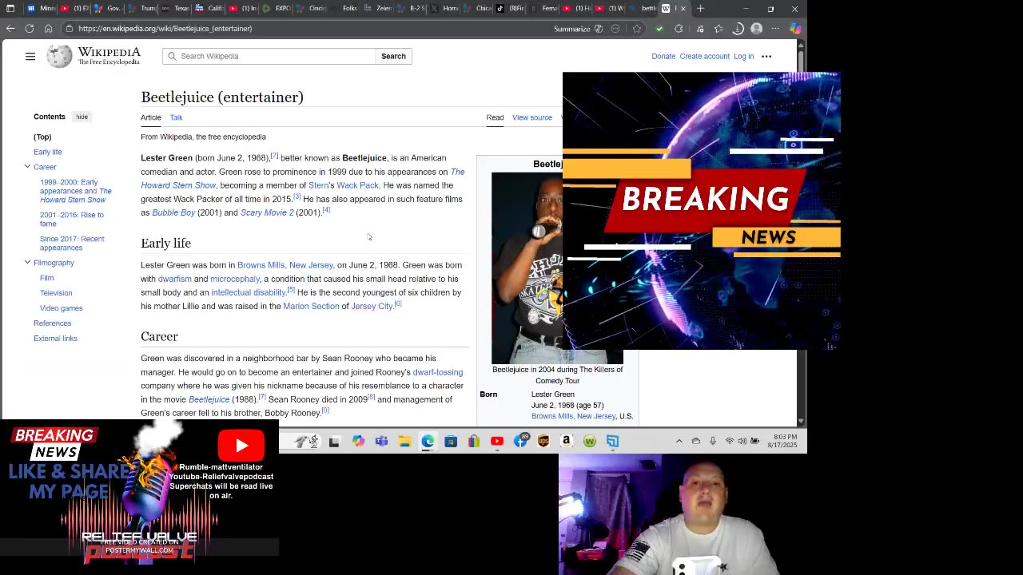Switch to the Talk tab
The height and width of the screenshot is (575, 1023).
[176, 117]
